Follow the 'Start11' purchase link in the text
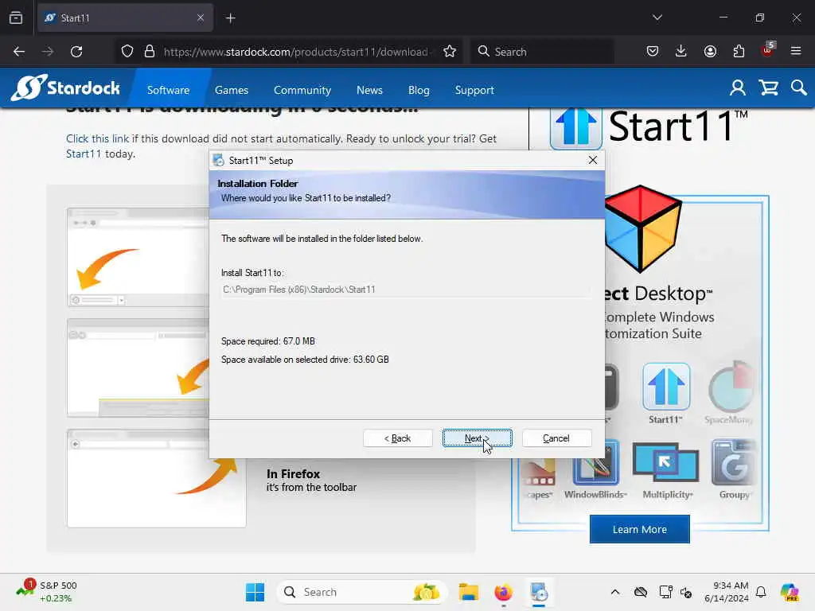The height and width of the screenshot is (611, 815). [83, 154]
